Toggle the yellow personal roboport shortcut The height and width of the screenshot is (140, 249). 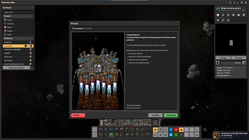tap(181, 130)
